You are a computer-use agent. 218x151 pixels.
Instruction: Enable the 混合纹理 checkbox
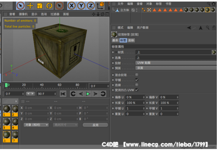137,75
